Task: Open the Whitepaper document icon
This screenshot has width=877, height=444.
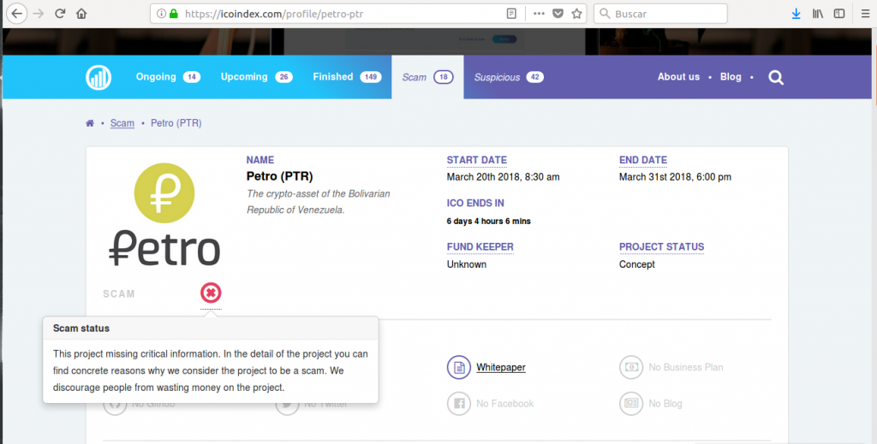Action: [x=459, y=367]
